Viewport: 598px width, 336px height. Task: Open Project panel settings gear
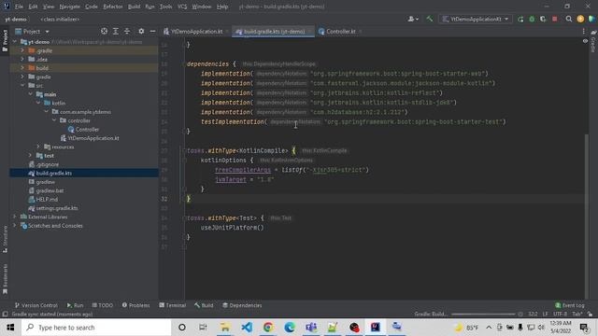click(x=141, y=31)
